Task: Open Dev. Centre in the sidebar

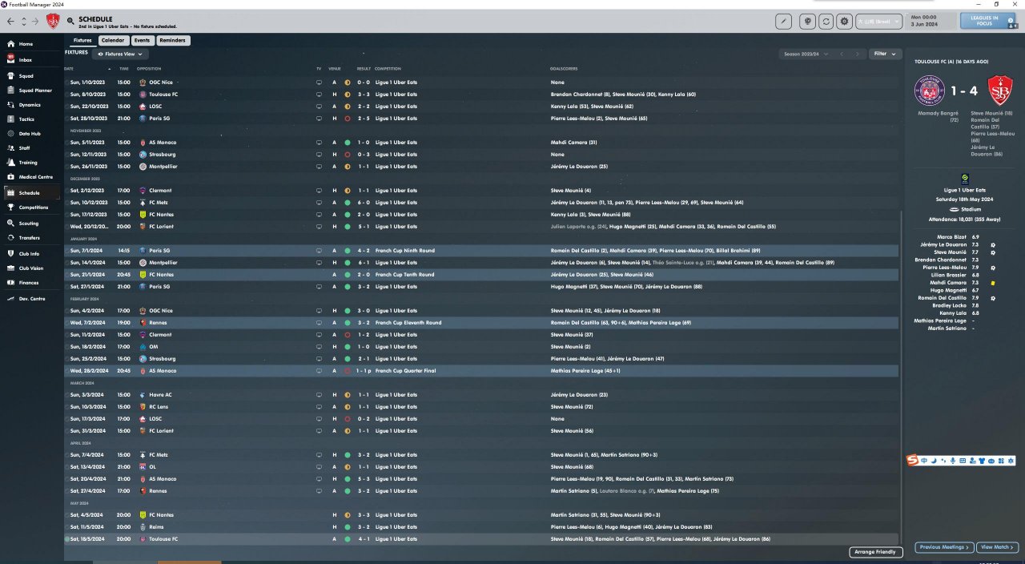Action: click(x=31, y=299)
